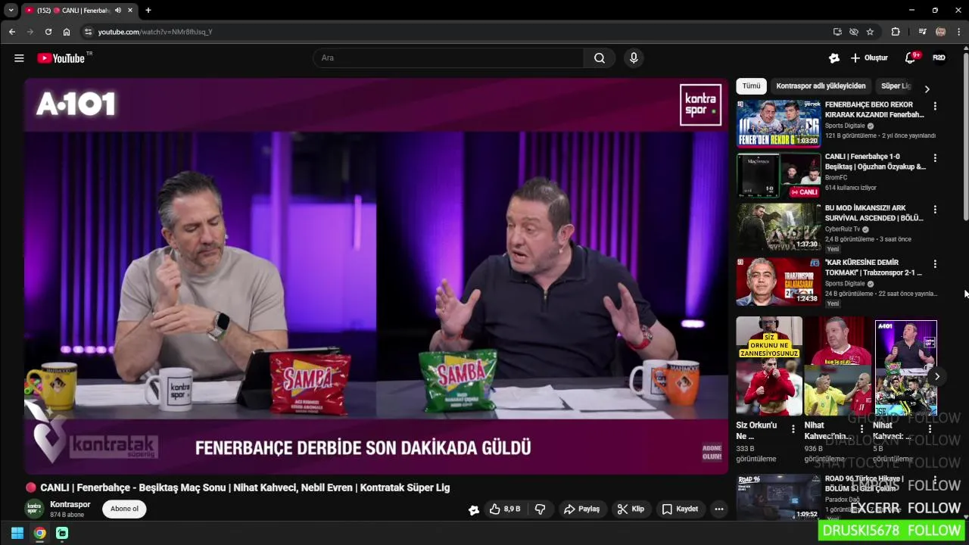Screen dimensions: 969x545
Task: Open options for FENERBAHÇE BEKO REKOR video
Action: pos(935,107)
